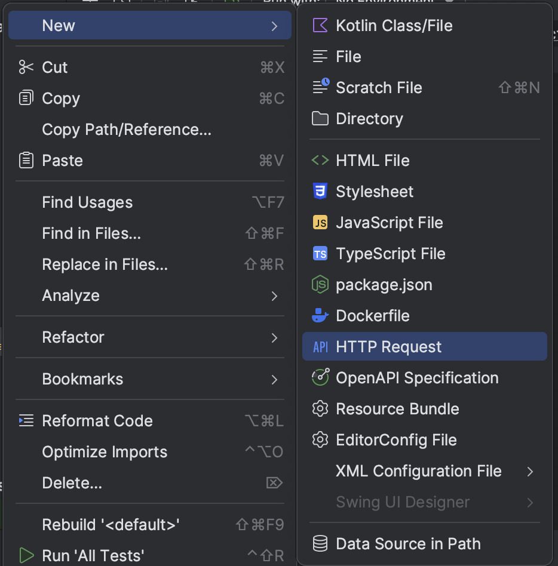Viewport: 558px width, 566px height.
Task: Select the Analyze menu label
Action: tap(70, 296)
